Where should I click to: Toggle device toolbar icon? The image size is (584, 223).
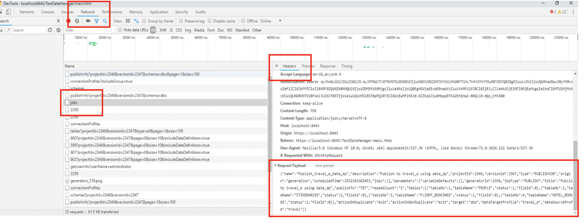pos(8,12)
